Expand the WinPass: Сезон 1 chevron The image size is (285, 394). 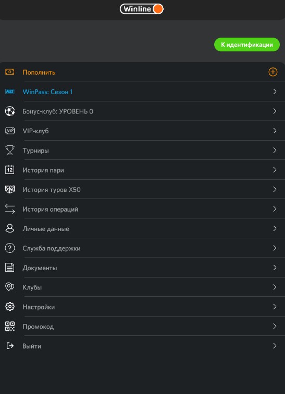[x=275, y=91]
